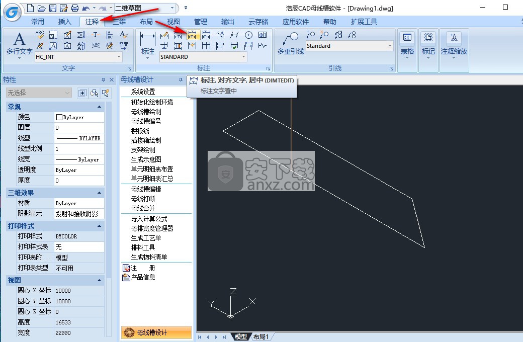Select the 多行文字 multiline text tool
523x342 pixels.
(x=19, y=45)
